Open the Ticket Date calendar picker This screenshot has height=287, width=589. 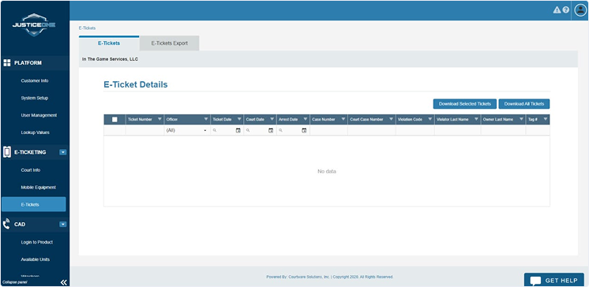(238, 131)
